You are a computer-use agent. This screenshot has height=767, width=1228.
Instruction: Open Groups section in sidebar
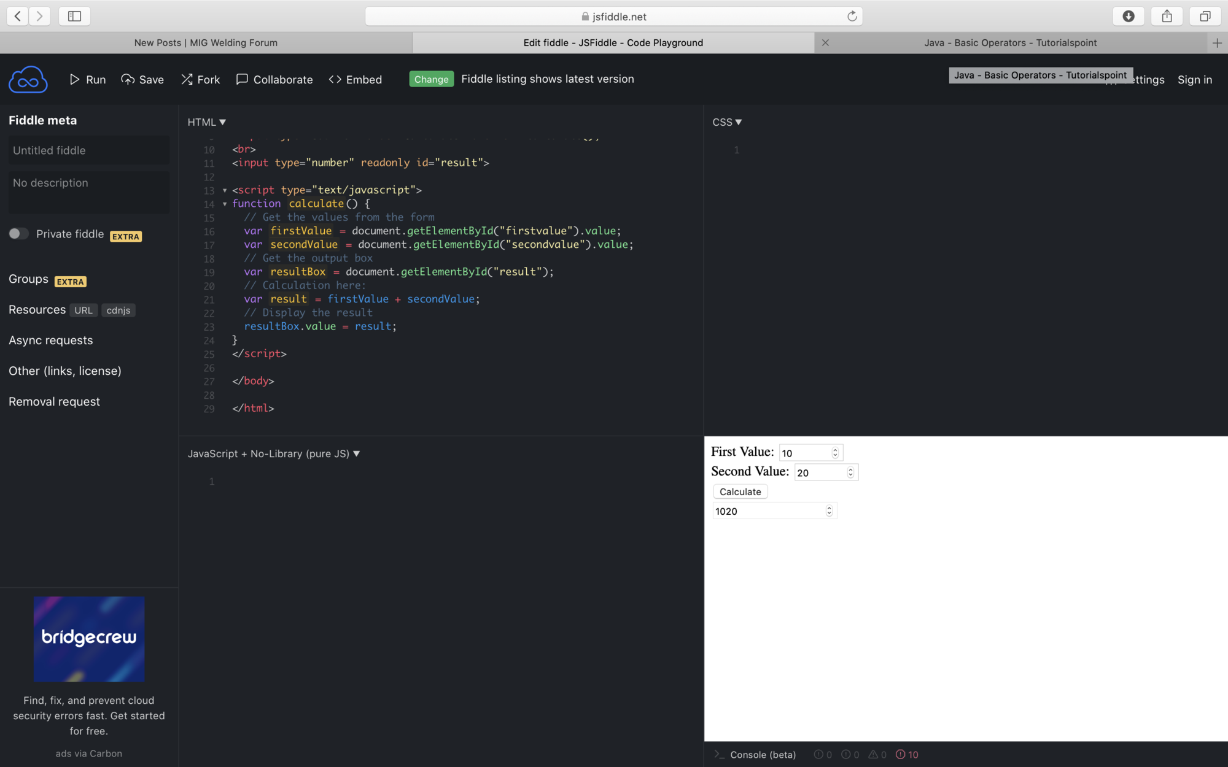(x=28, y=279)
